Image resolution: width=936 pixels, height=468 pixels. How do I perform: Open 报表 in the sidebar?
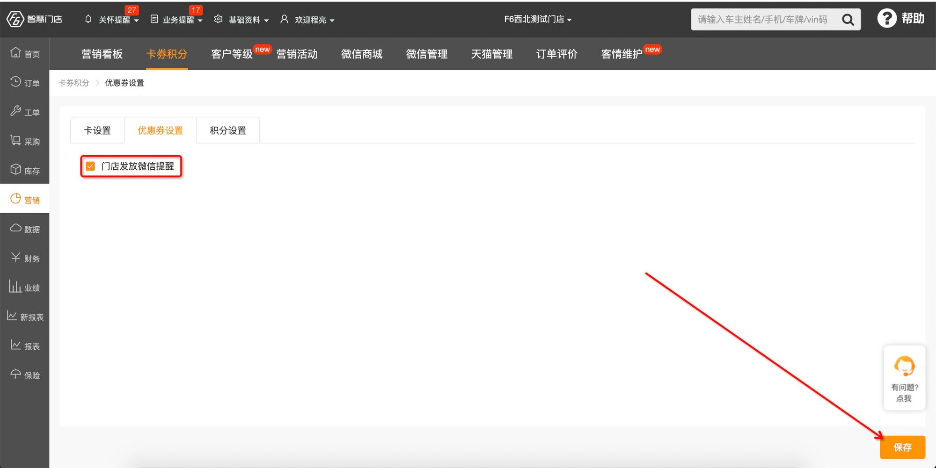(25, 346)
